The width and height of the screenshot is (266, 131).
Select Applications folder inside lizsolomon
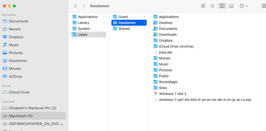click(x=166, y=17)
